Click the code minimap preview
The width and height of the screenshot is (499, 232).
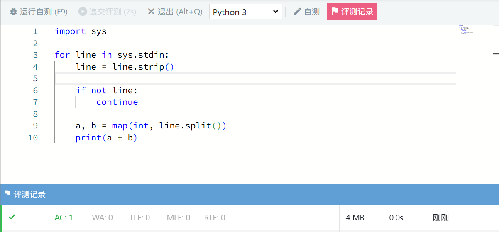click(x=466, y=29)
